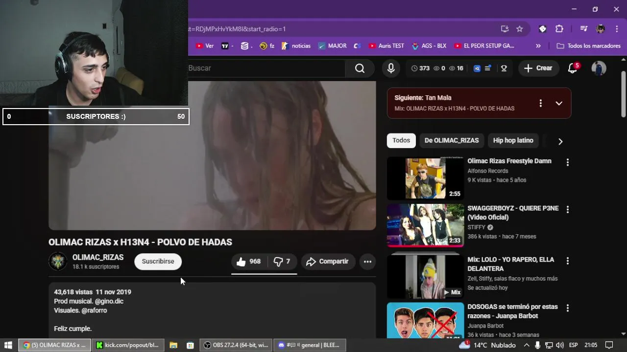Click the OLIMAC_RIZAS channel name
This screenshot has width=627, height=352.
[98, 257]
